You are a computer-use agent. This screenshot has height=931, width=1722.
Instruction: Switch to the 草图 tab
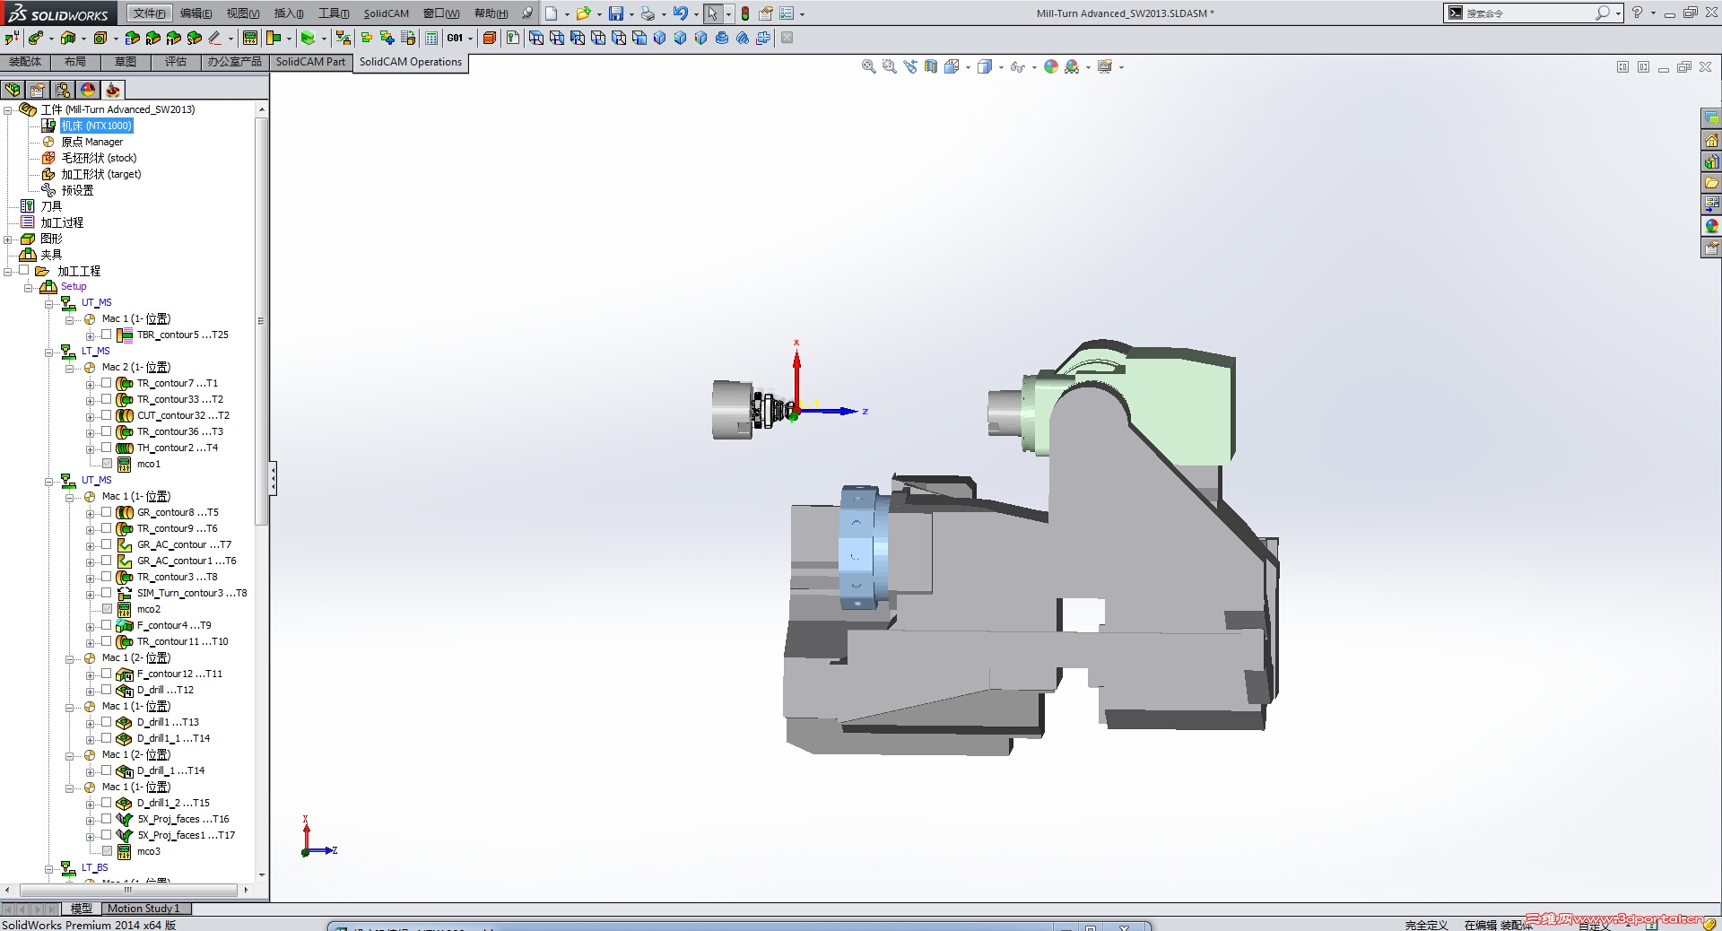(126, 62)
